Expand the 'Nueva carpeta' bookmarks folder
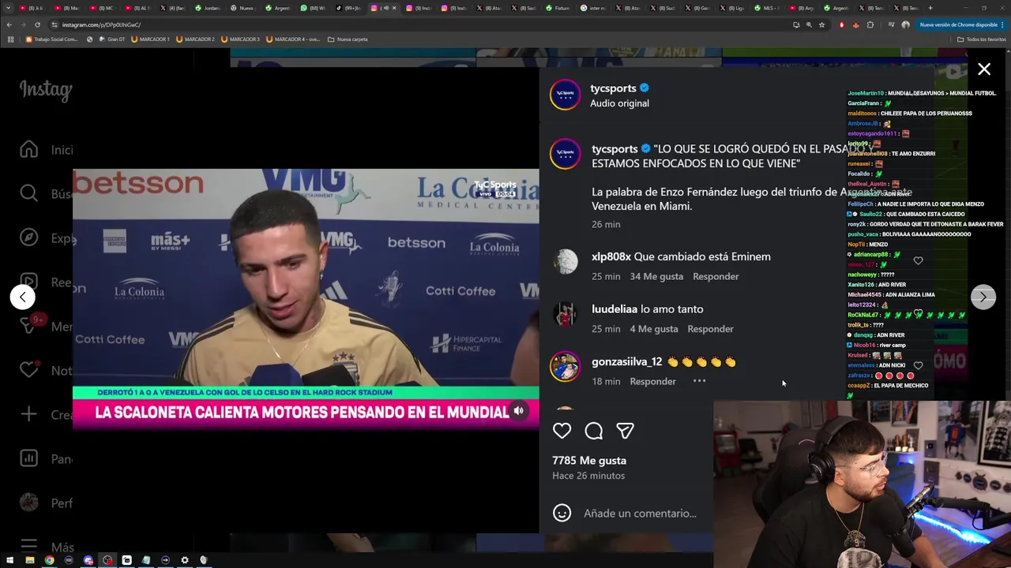Viewport: 1011px width, 568px height. pyautogui.click(x=347, y=39)
